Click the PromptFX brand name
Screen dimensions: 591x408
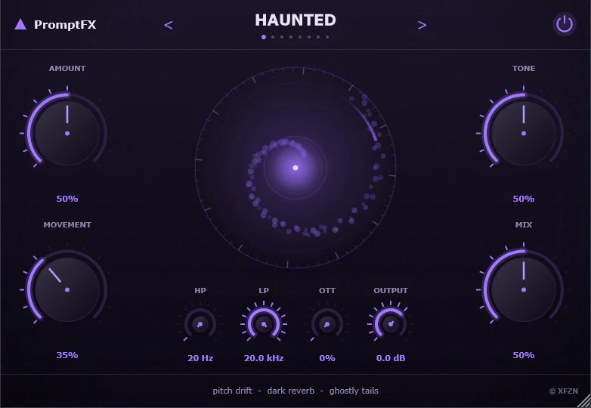65,24
